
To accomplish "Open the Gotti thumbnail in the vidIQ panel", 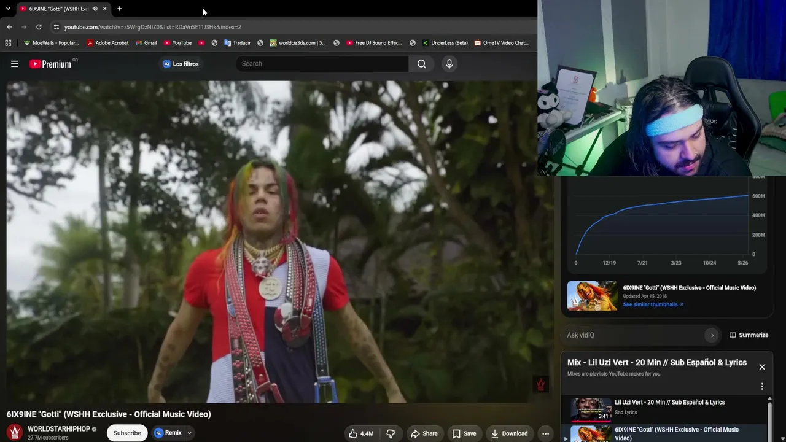I will point(592,296).
